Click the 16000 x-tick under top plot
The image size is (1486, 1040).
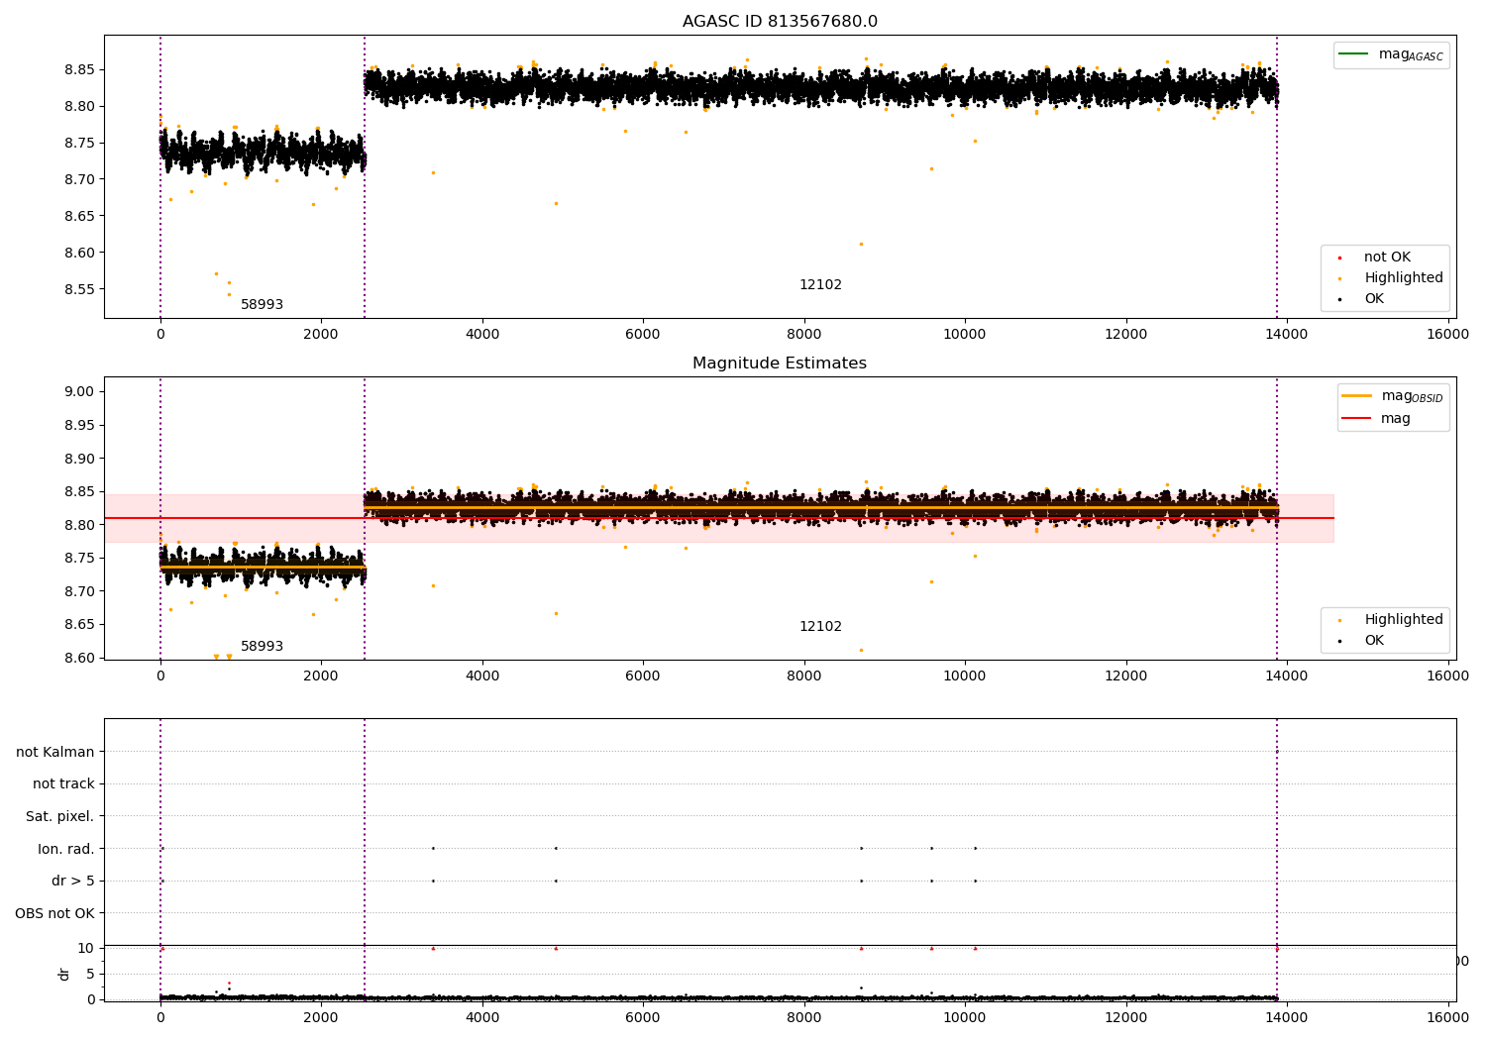(x=1447, y=335)
